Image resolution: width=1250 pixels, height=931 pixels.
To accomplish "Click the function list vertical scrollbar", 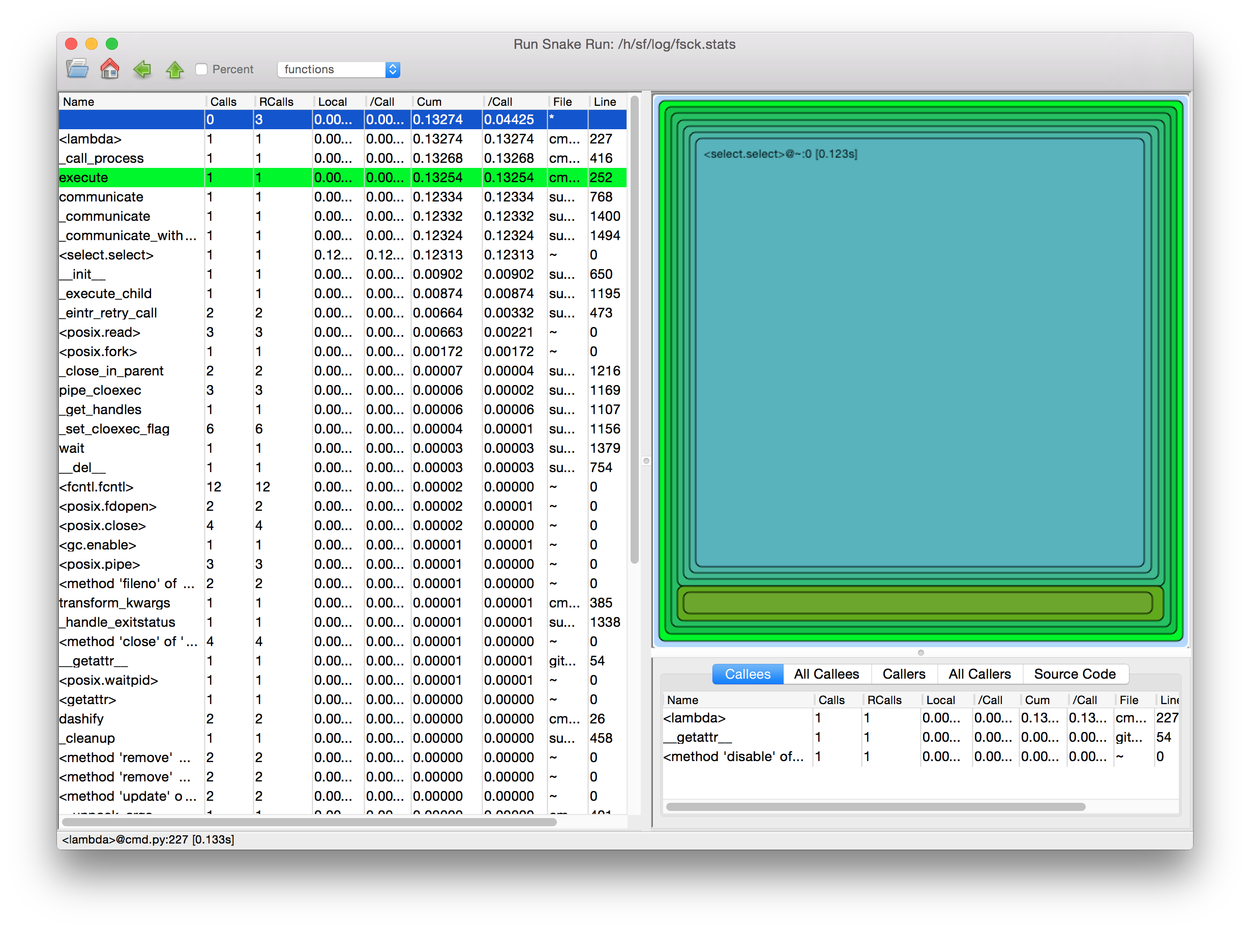I will pos(634,330).
